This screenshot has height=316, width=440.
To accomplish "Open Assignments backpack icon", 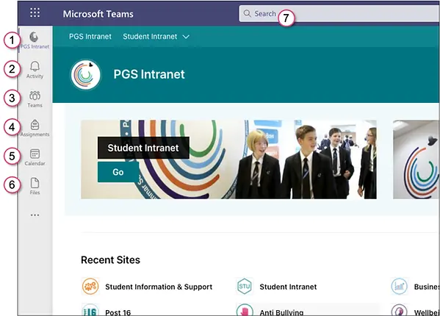I will tap(35, 129).
